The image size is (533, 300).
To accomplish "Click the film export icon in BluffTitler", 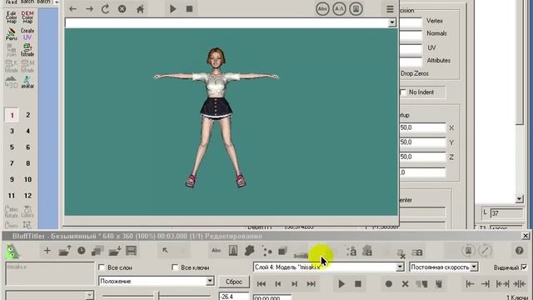I will point(132,251).
